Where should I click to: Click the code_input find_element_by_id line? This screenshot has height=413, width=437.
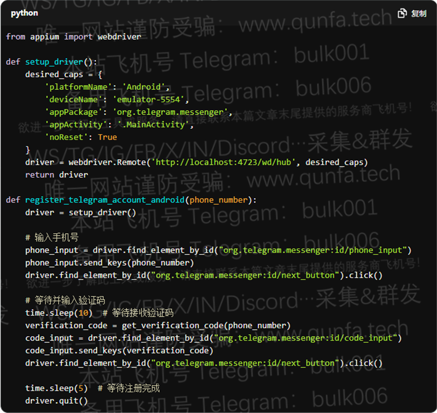214,338
